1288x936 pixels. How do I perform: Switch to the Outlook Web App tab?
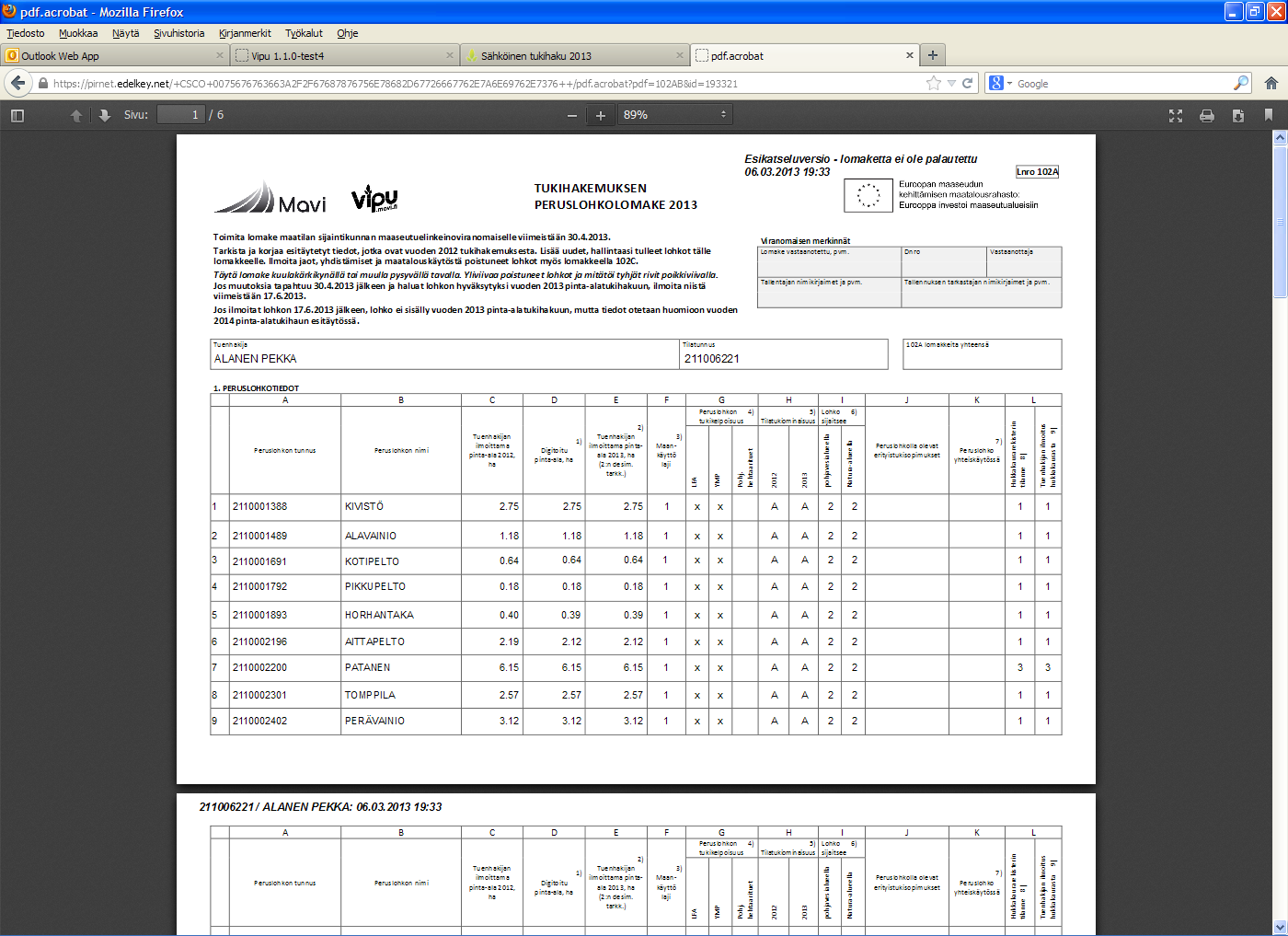pos(114,56)
